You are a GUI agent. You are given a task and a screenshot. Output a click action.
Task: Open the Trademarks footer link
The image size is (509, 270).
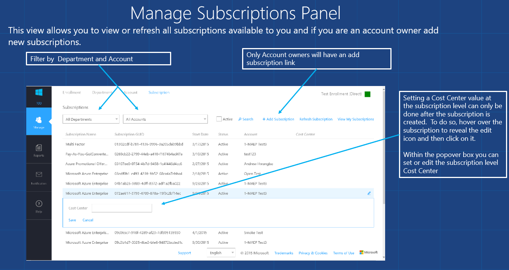(284, 253)
